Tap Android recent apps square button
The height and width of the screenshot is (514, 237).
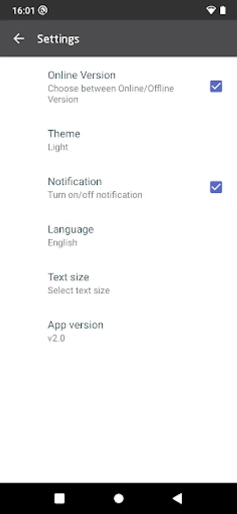59,498
